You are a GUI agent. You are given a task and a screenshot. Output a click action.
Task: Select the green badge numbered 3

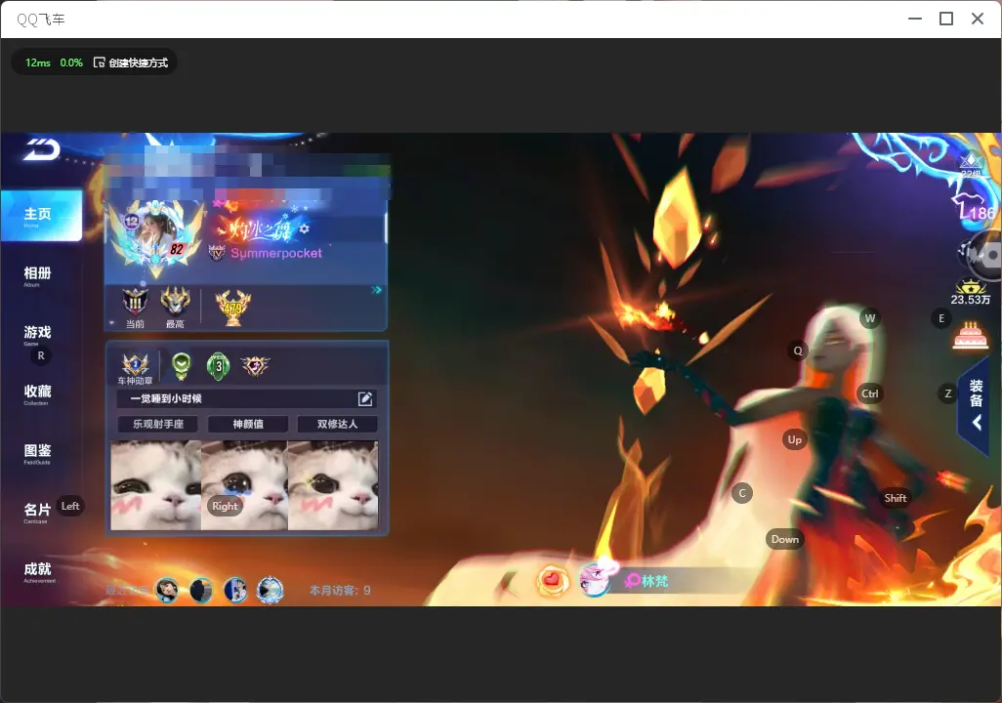(x=219, y=366)
